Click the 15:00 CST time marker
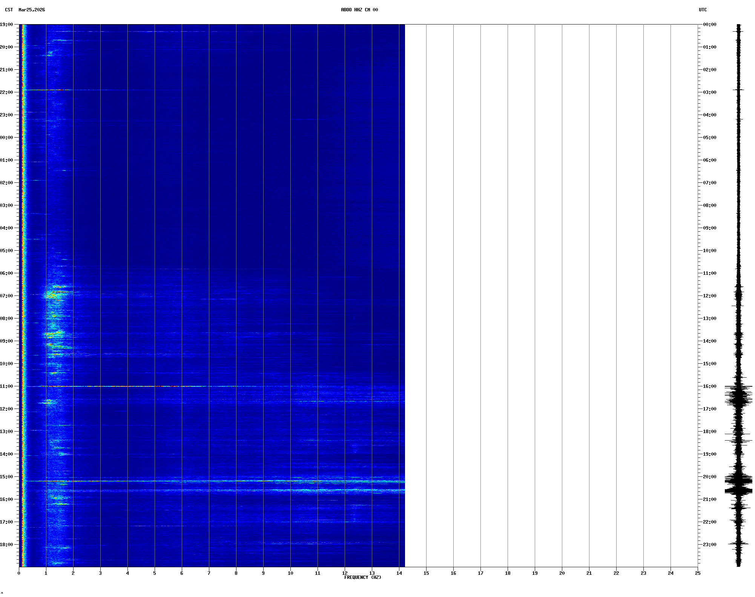Viewport: 755px width, 597px height. [7, 477]
